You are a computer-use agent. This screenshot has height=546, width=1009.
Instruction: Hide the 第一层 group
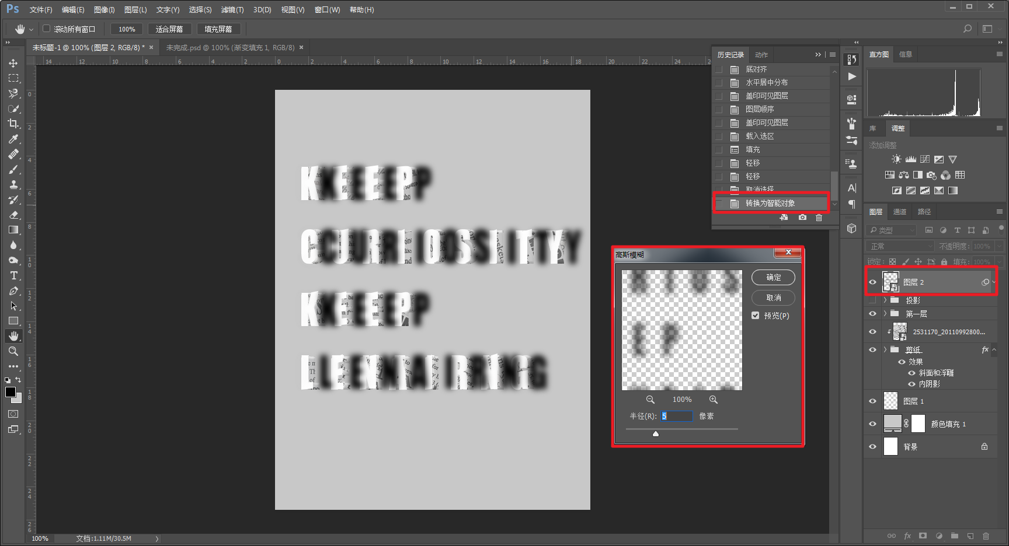click(x=872, y=314)
